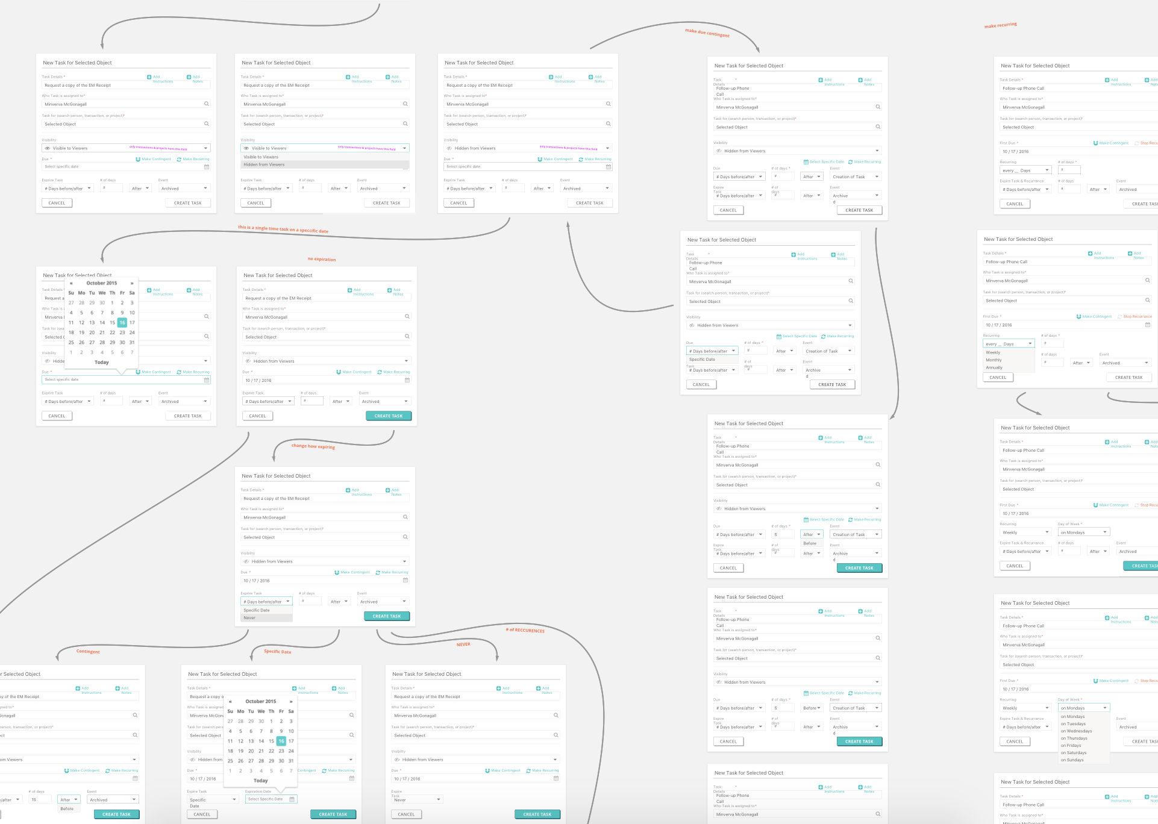Click Stop Recurrance icon in dialog with Weekly/Monthly/Annually list
Screen dimensions: 1158x824
[1120, 317]
